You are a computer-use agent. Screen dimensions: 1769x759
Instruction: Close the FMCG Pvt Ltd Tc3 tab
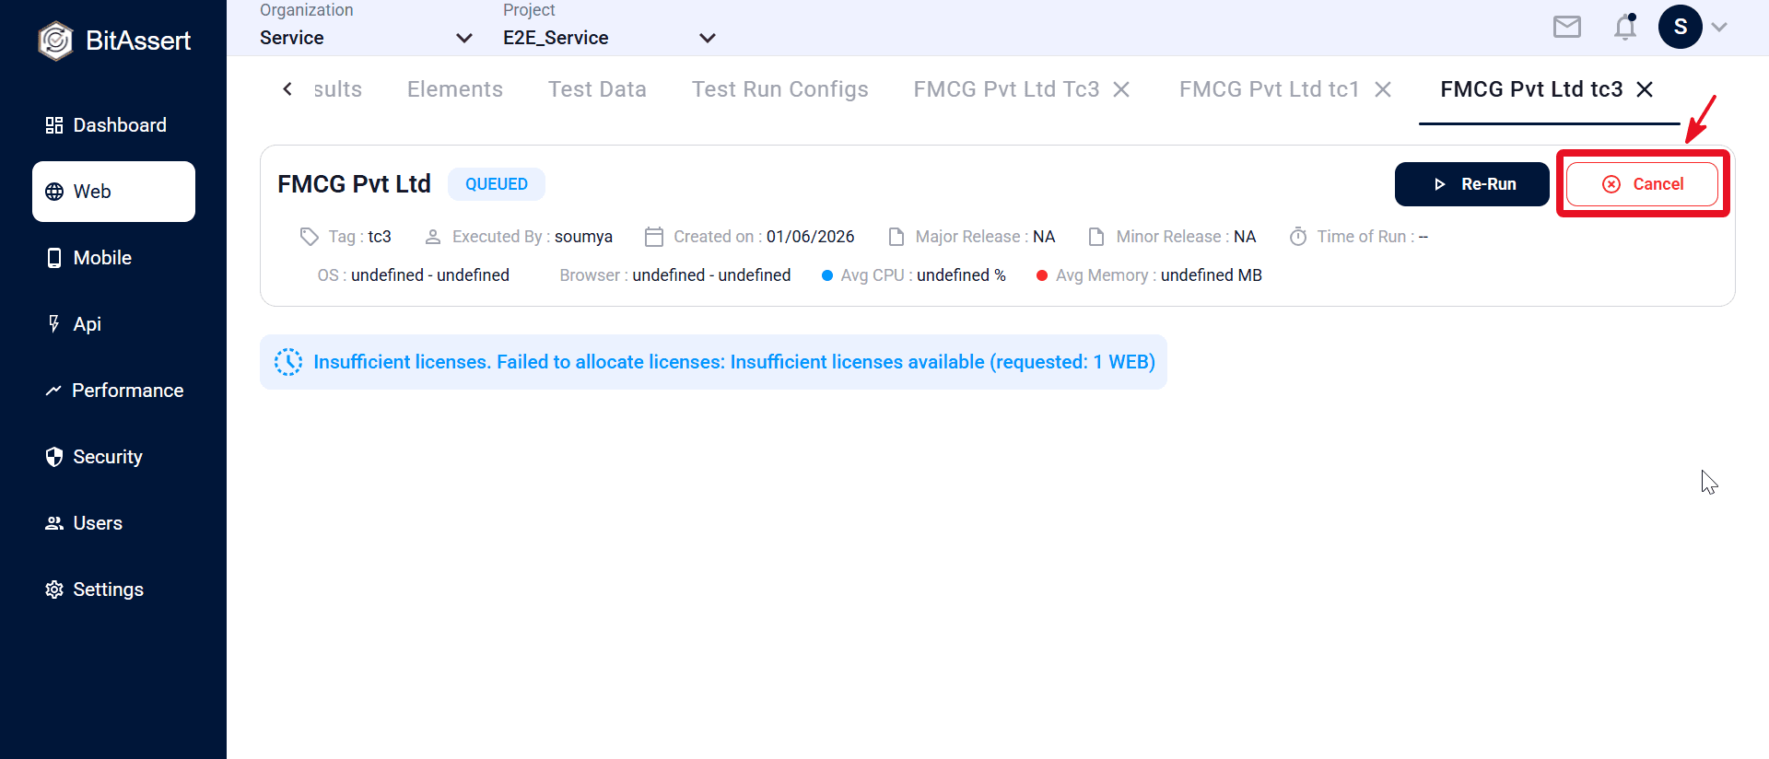click(x=1121, y=89)
